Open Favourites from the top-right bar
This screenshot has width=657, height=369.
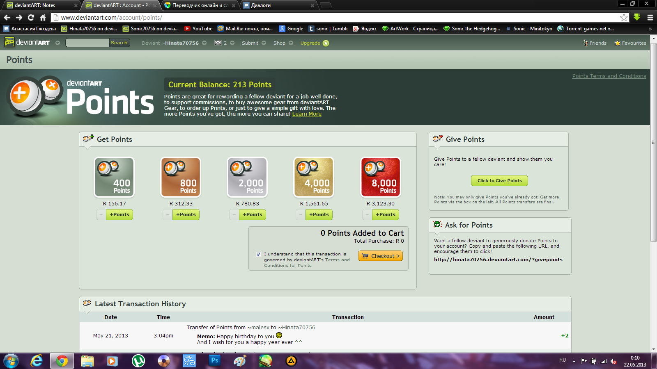coord(630,43)
